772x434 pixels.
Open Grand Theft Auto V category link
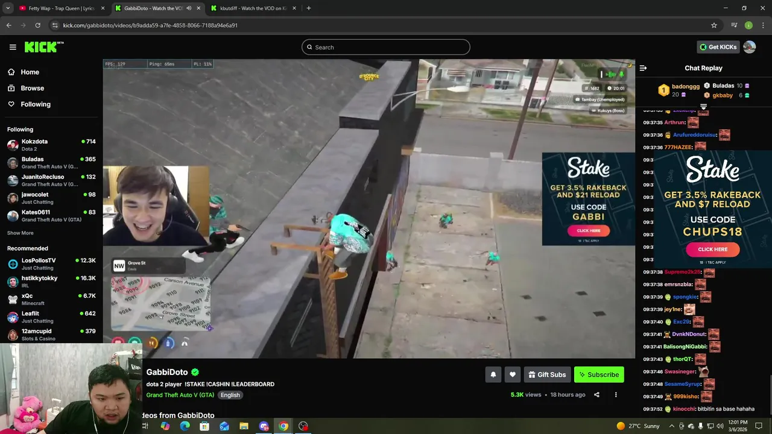click(x=180, y=395)
